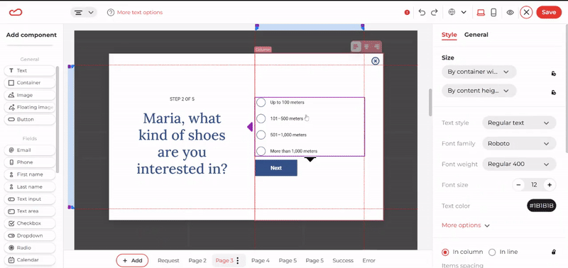Add a Radio field

coord(30,247)
